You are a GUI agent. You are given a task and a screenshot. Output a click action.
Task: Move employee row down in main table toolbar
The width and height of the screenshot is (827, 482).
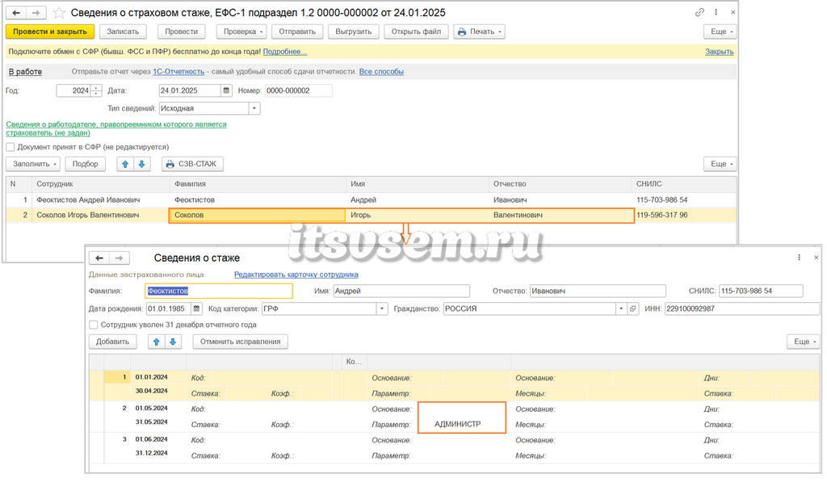click(x=141, y=164)
